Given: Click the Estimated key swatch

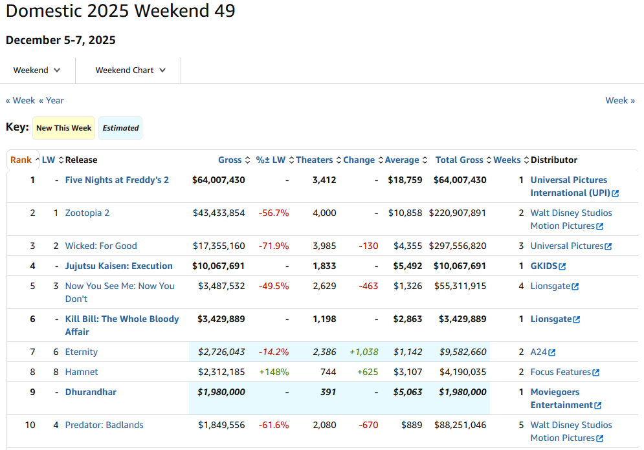Looking at the screenshot, I should (120, 128).
